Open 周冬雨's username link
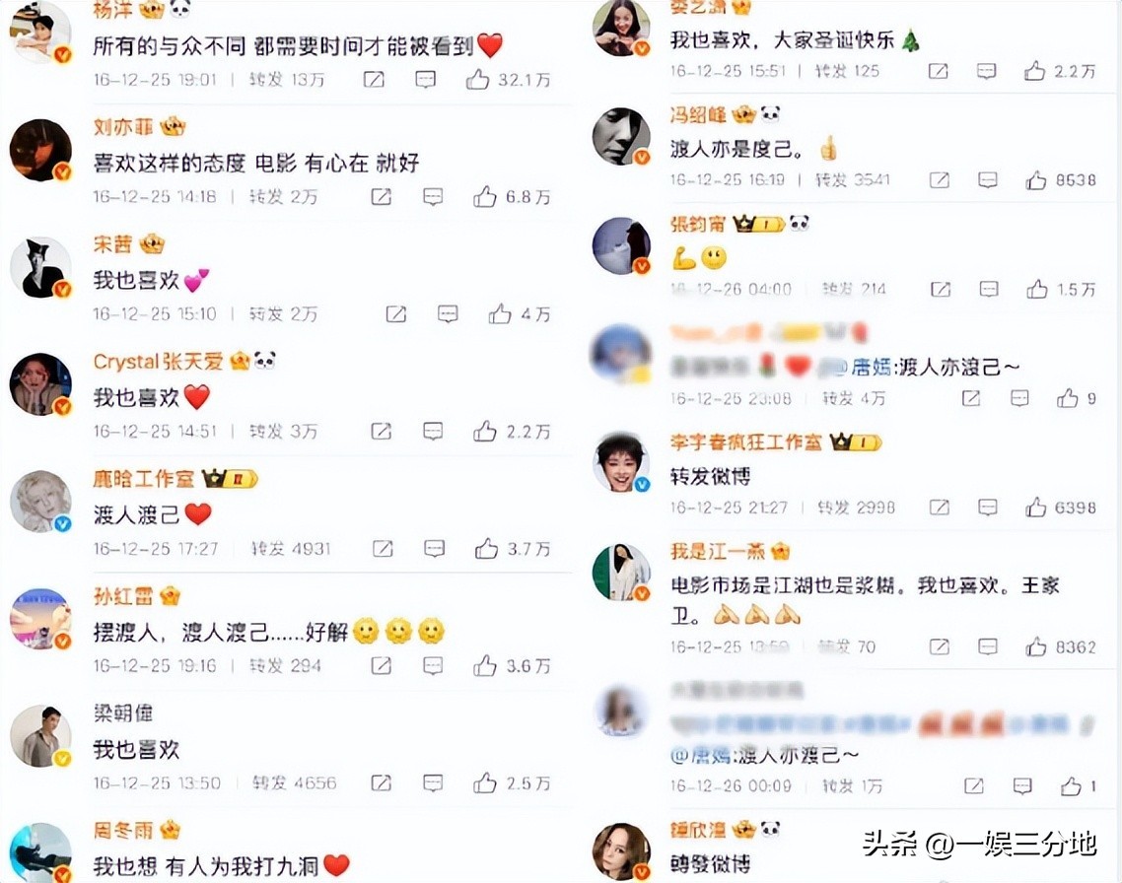This screenshot has height=883, width=1122. [123, 830]
